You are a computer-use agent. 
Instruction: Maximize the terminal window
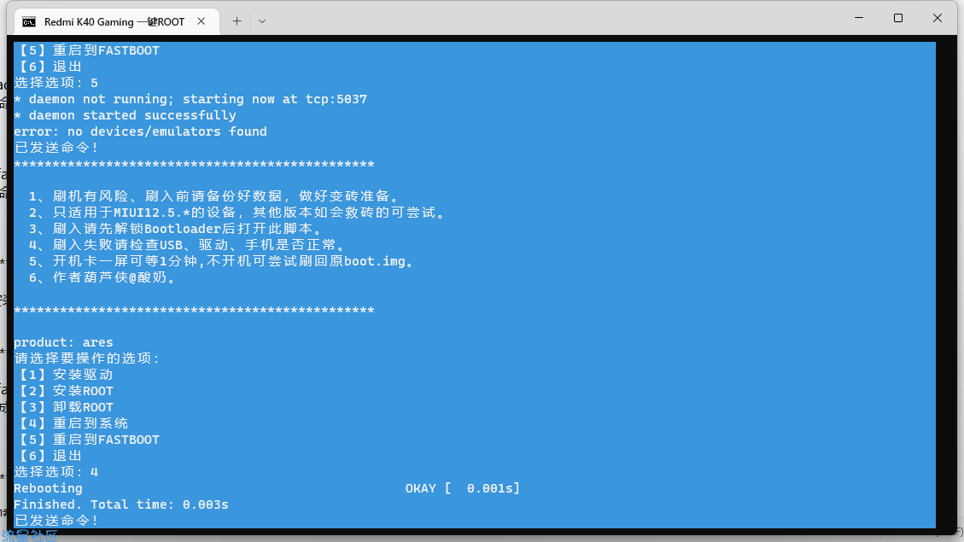(898, 18)
